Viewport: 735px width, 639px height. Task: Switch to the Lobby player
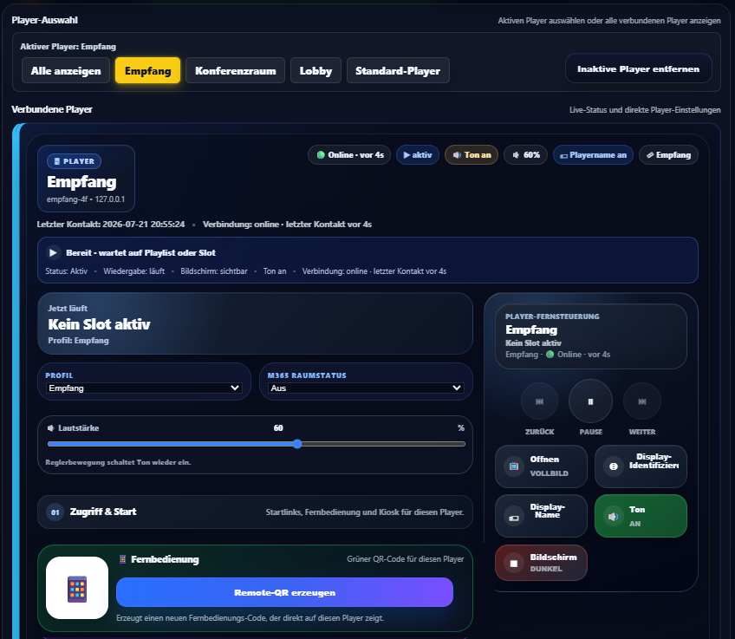[315, 70]
